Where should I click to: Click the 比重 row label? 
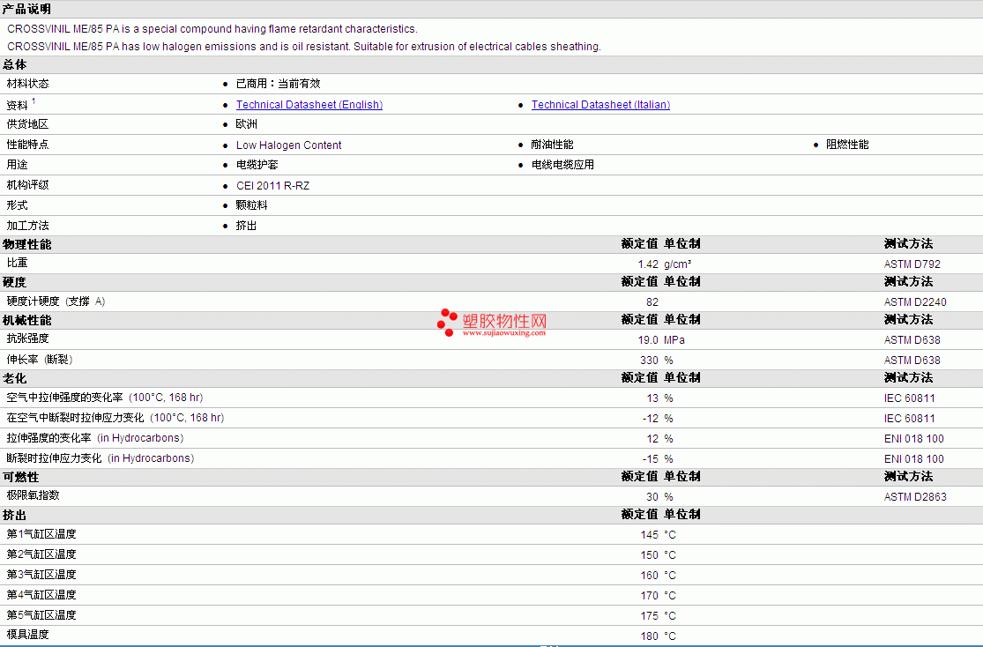(18, 263)
